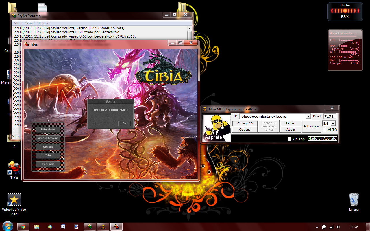
Task: Click the 'Invalid Account Name.' message text
Action: tap(111, 110)
